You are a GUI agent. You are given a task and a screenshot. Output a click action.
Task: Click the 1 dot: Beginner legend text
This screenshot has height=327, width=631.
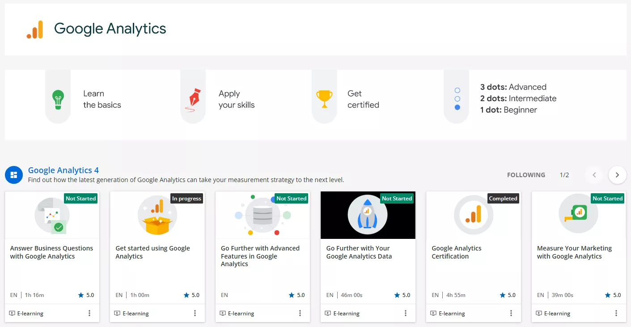coord(508,110)
